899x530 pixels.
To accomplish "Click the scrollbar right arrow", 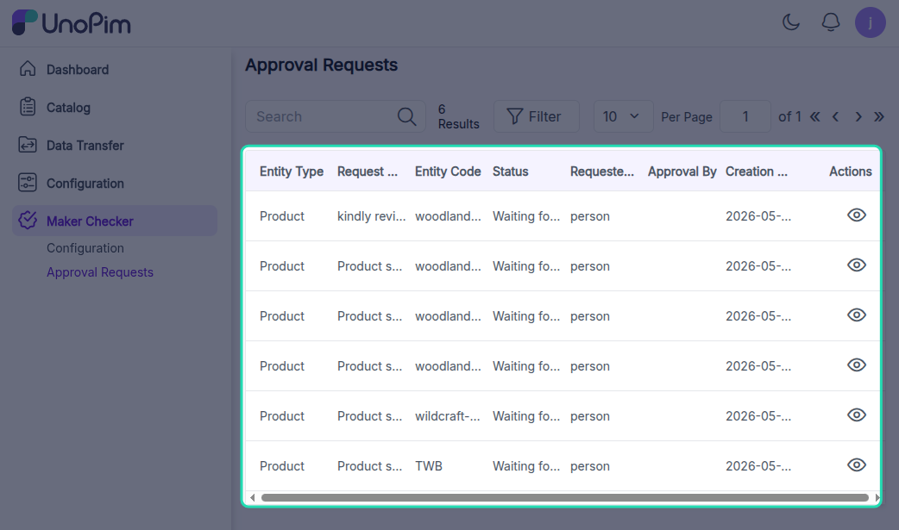I will (877, 497).
